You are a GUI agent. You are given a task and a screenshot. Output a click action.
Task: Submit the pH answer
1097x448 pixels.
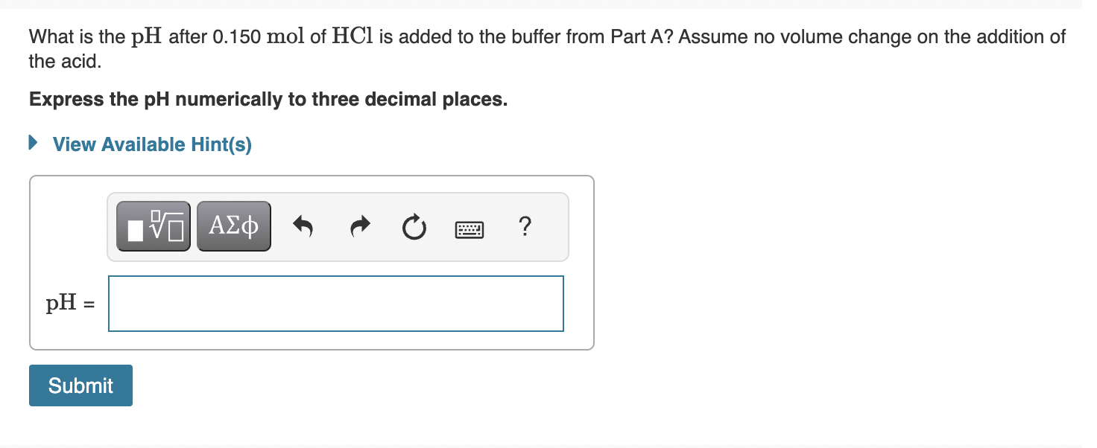(x=80, y=385)
